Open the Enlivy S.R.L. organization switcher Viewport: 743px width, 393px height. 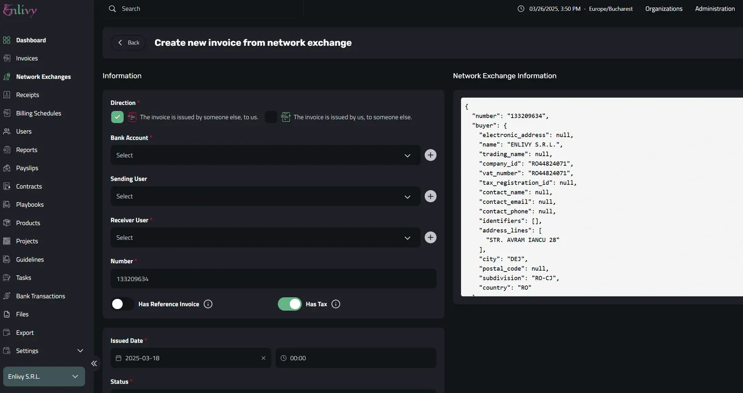point(44,377)
